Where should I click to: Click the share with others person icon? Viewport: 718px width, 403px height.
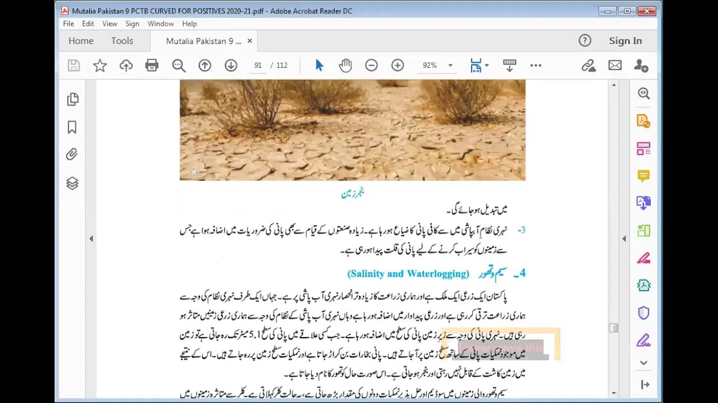pos(641,65)
